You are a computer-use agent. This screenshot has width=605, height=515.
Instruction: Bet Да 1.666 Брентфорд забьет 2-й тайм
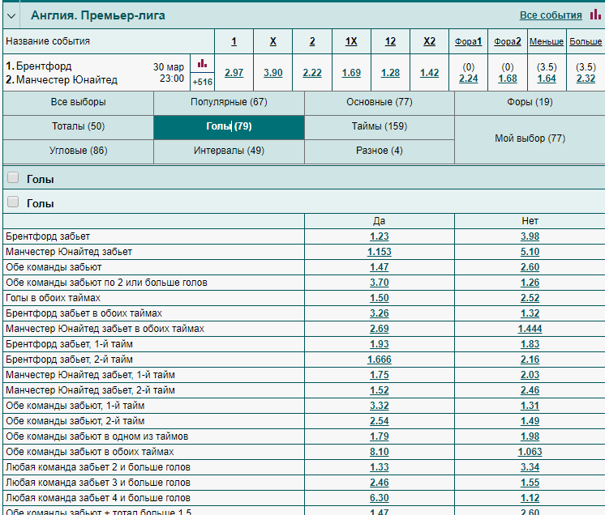(380, 360)
